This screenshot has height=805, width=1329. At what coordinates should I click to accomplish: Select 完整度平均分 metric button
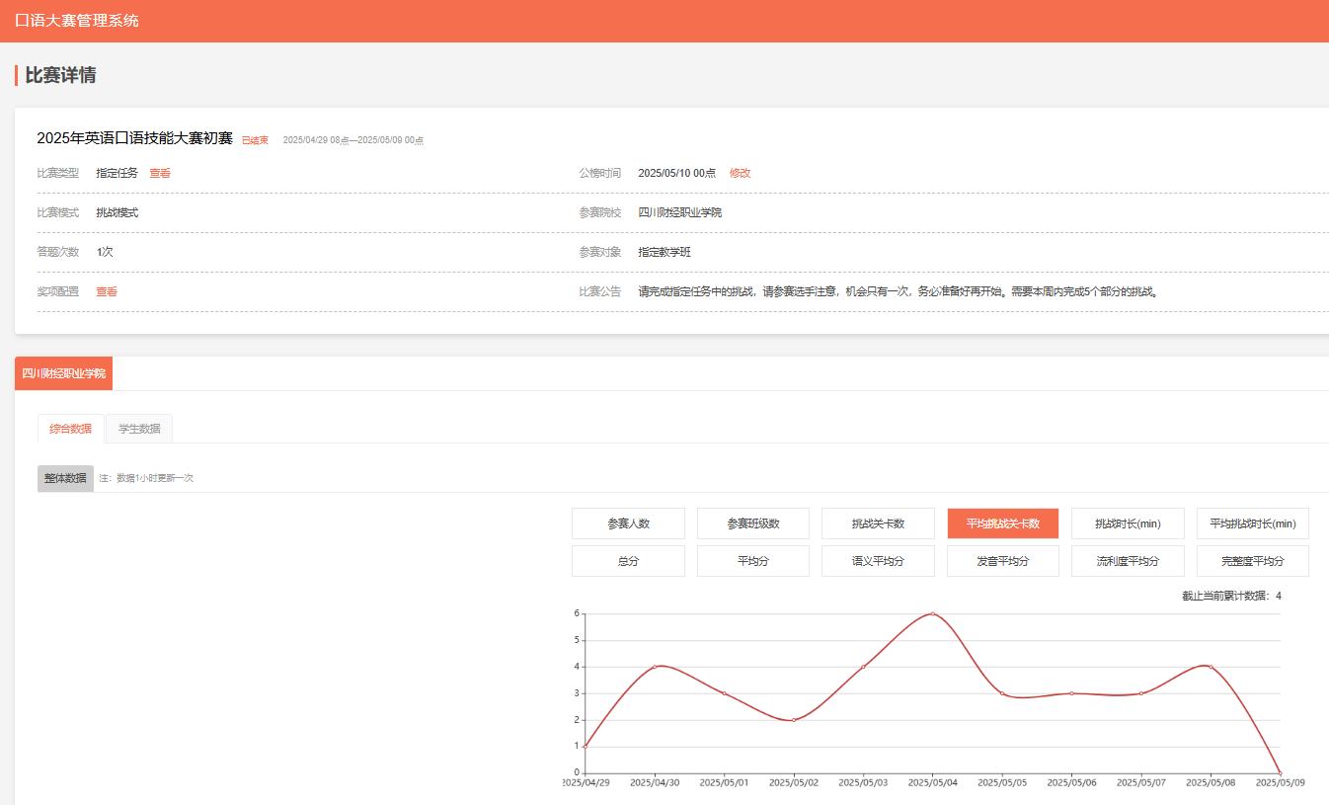pos(1252,561)
